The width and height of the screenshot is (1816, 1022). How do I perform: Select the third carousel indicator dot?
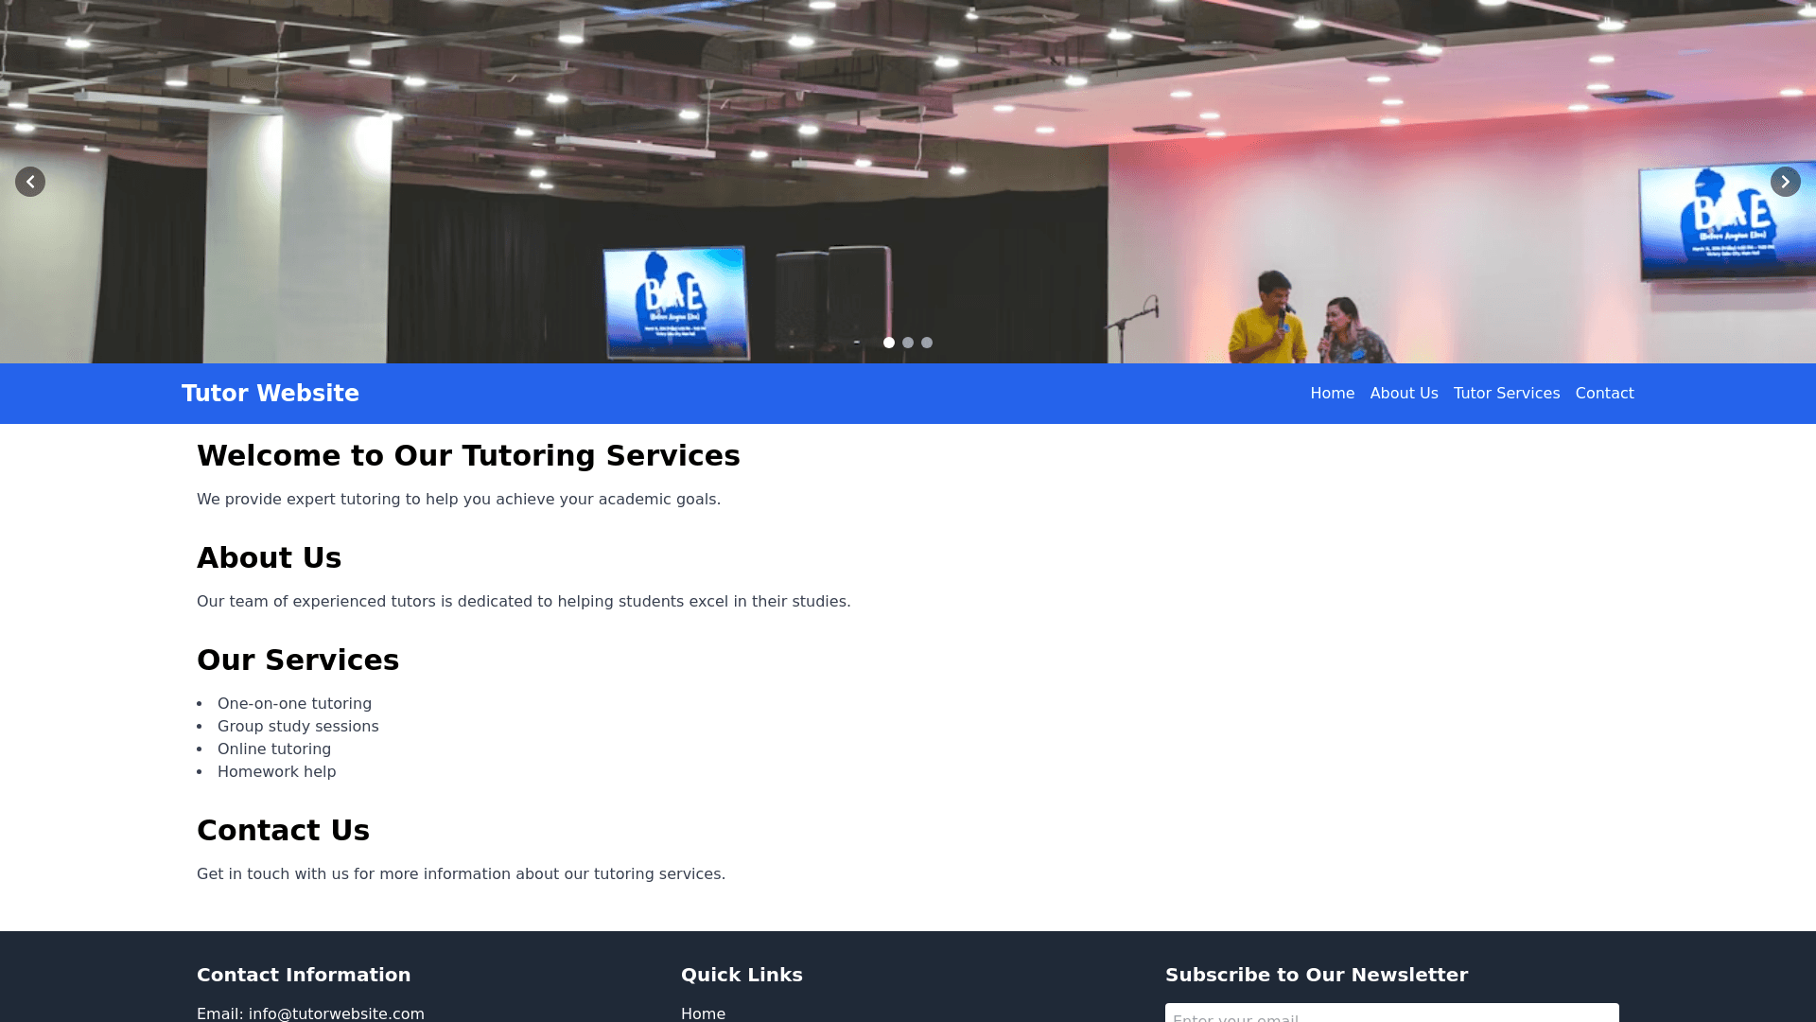[927, 343]
